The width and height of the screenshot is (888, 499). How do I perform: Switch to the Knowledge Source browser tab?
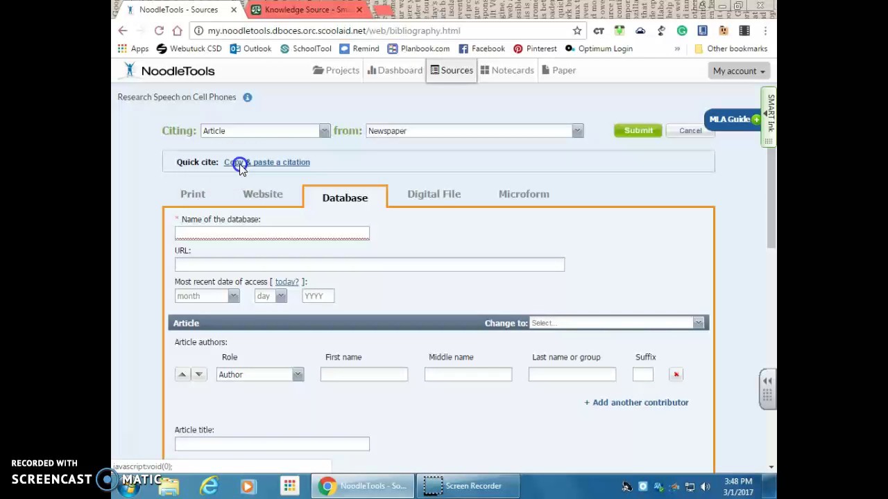[306, 10]
